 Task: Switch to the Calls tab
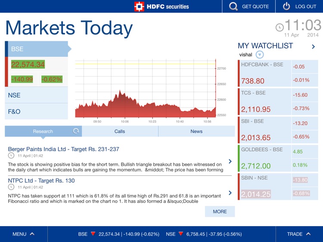click(x=120, y=131)
